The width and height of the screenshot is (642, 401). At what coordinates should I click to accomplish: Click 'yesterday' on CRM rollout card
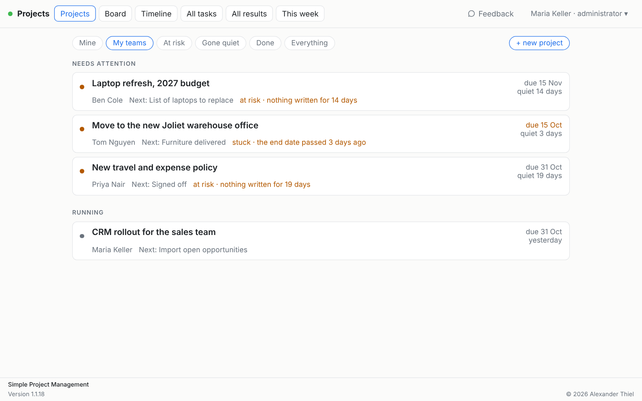pyautogui.click(x=545, y=240)
